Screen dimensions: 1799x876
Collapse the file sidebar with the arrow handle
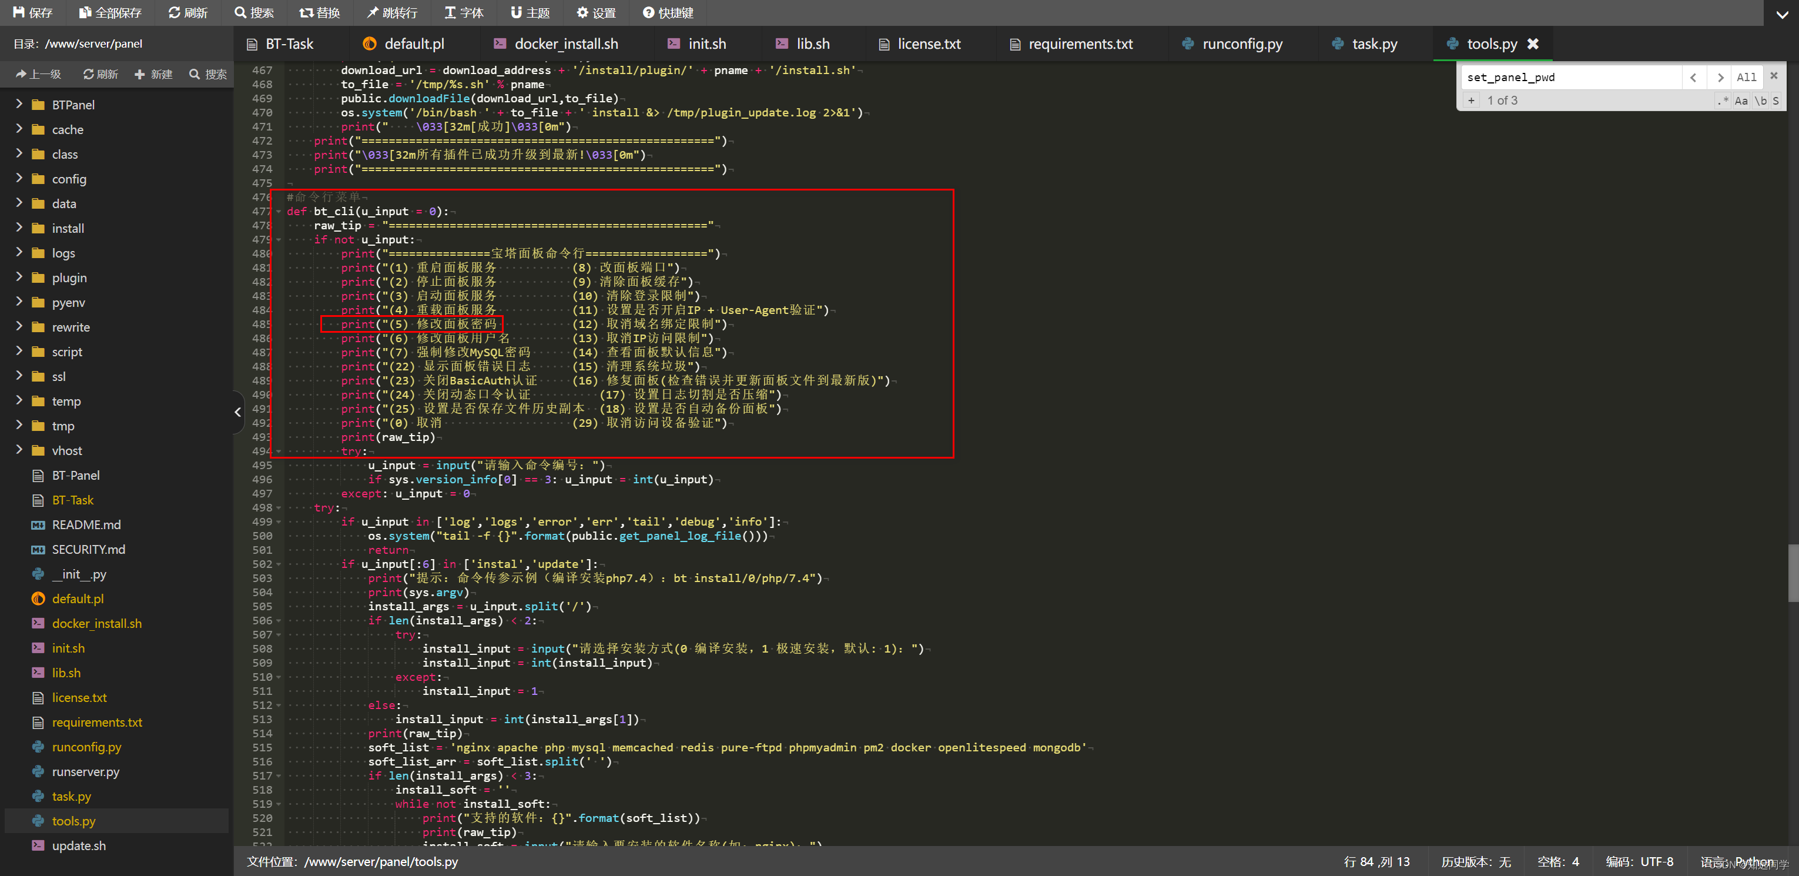[237, 412]
